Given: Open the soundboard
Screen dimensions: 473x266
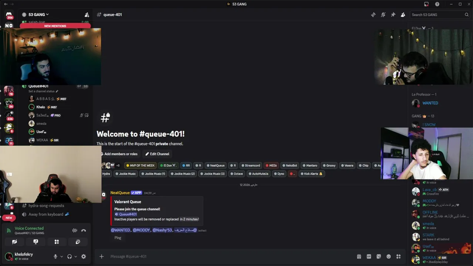Looking at the screenshot, I should (78, 242).
